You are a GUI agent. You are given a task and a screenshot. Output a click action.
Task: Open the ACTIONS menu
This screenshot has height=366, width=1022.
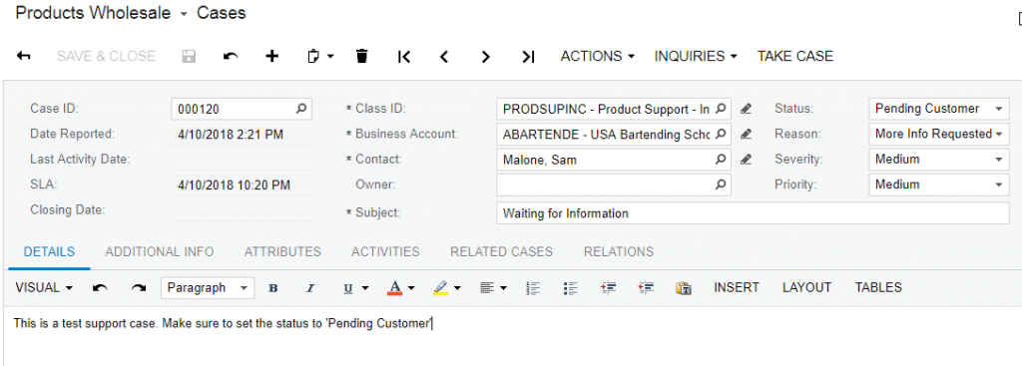click(x=598, y=57)
